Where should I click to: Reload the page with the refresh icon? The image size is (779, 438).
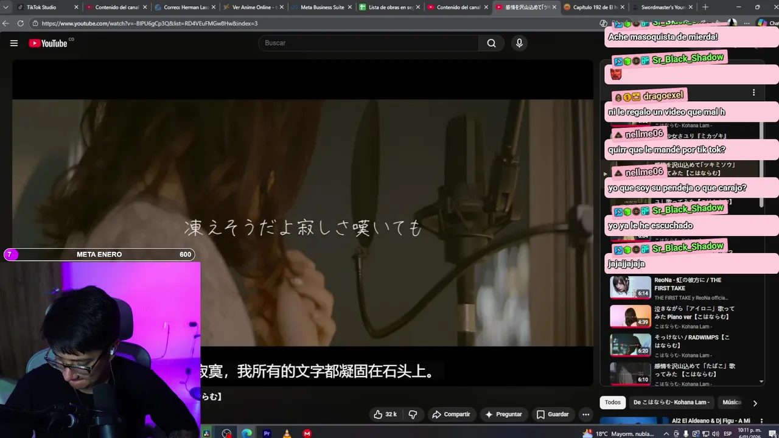(20, 23)
